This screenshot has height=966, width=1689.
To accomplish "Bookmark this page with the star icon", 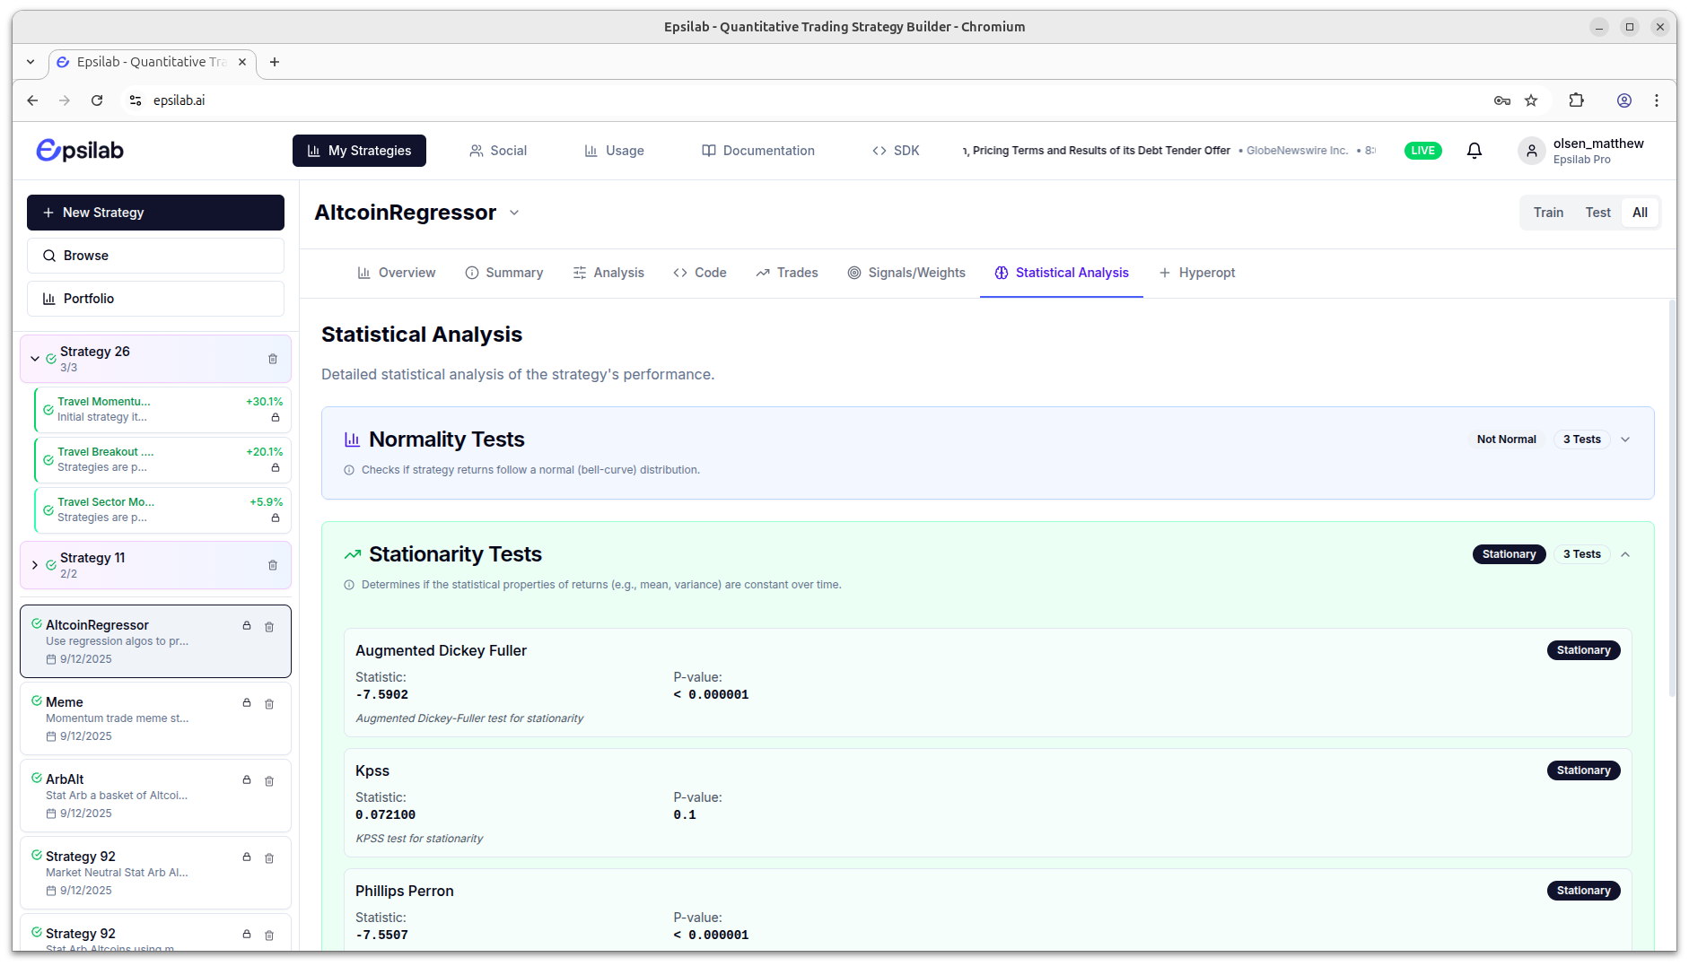I will click(1531, 100).
